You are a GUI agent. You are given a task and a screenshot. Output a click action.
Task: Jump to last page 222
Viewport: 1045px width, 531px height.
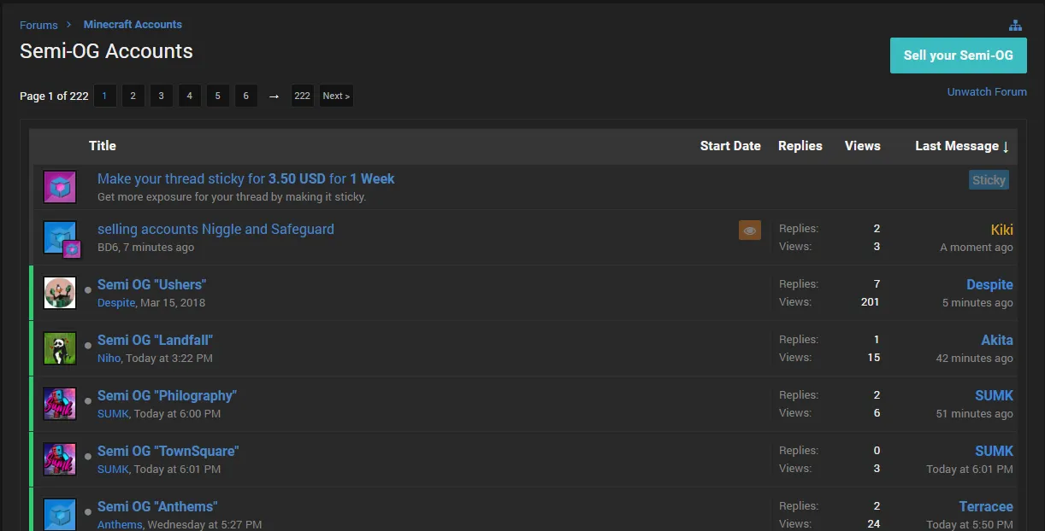(302, 96)
